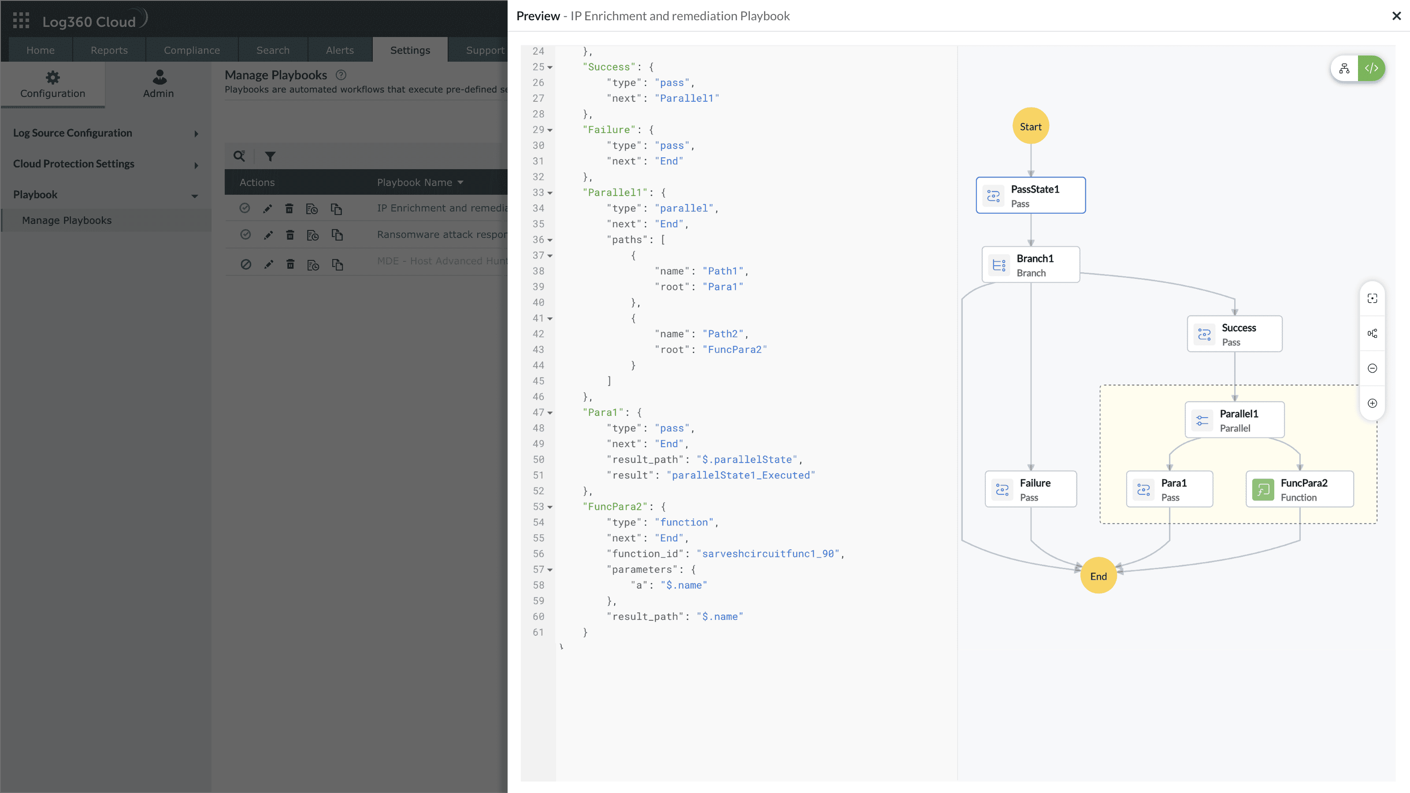
Task: Select the PassState1 node
Action: click(x=1031, y=195)
